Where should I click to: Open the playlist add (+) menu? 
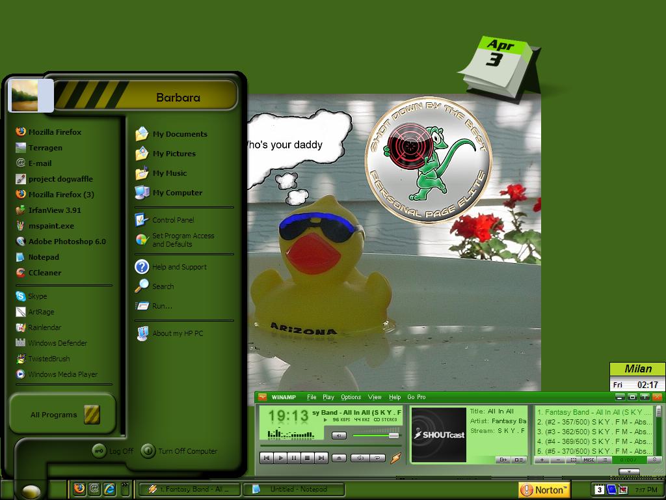tap(542, 460)
